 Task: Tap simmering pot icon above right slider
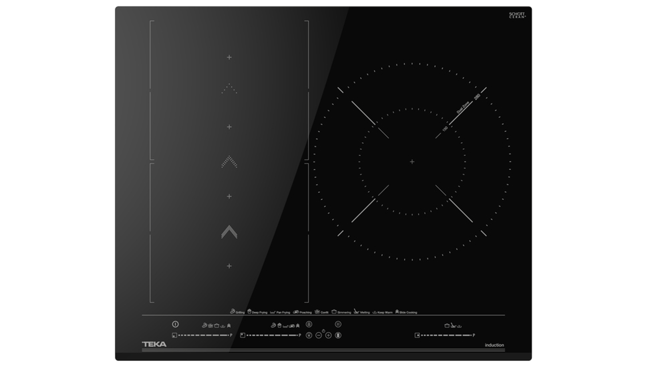tap(446, 326)
